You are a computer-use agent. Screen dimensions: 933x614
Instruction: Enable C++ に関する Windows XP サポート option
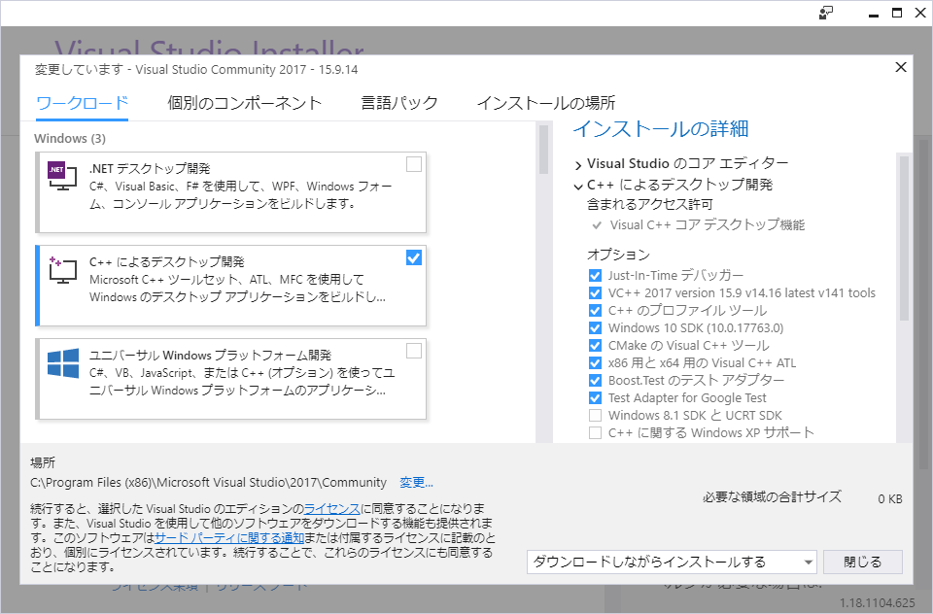point(595,433)
